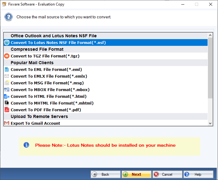Click the vertical scrollbar thumb of the format list

point(210,68)
